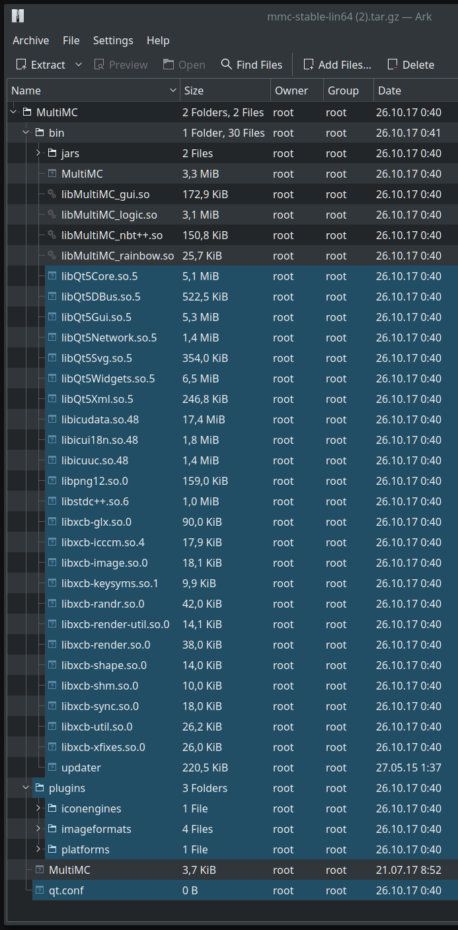The width and height of the screenshot is (458, 930).
Task: Click Find Files in the toolbar
Action: coord(252,65)
